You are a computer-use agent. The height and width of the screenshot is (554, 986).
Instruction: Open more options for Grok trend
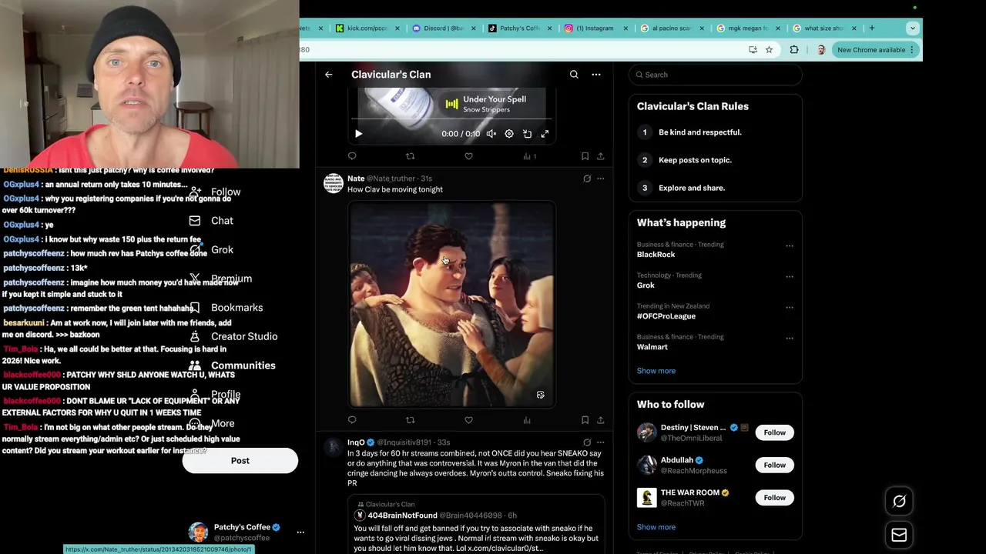click(x=790, y=276)
